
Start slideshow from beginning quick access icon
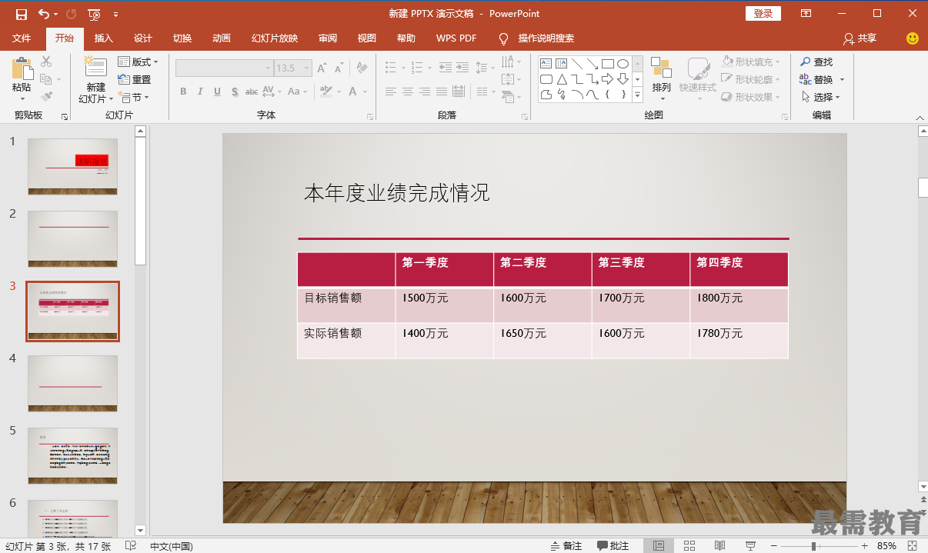pos(94,14)
